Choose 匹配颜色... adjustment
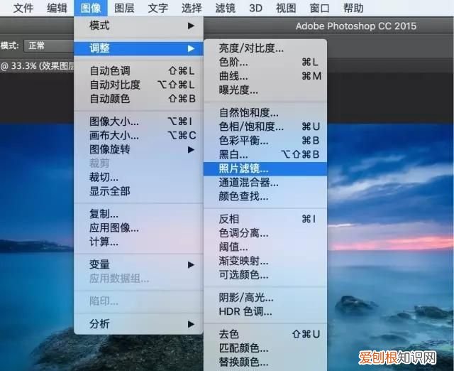454x371 pixels. [x=265, y=348]
